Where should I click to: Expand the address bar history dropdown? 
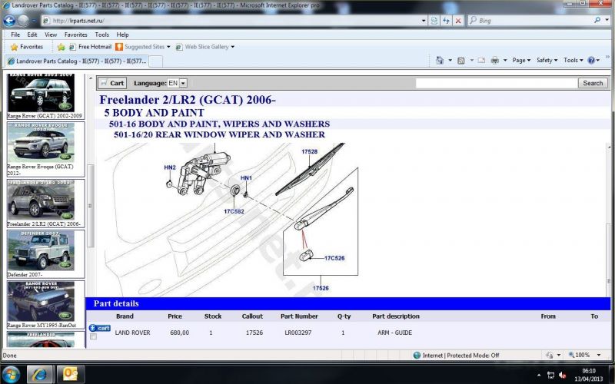coord(424,21)
